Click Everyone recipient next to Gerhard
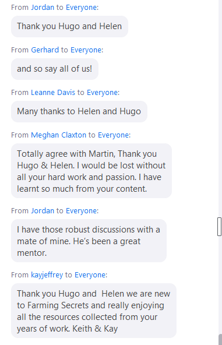This screenshot has height=345, width=222. pos(86,50)
